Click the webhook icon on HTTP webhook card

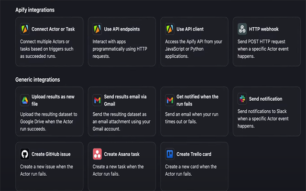pyautogui.click(x=242, y=29)
